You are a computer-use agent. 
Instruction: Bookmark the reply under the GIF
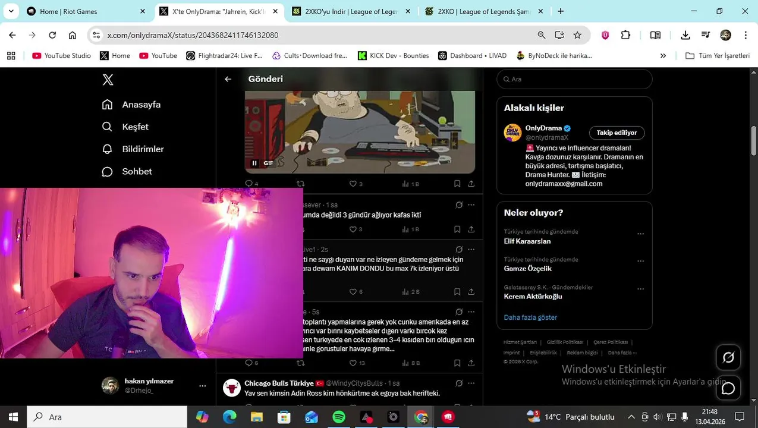tap(457, 184)
